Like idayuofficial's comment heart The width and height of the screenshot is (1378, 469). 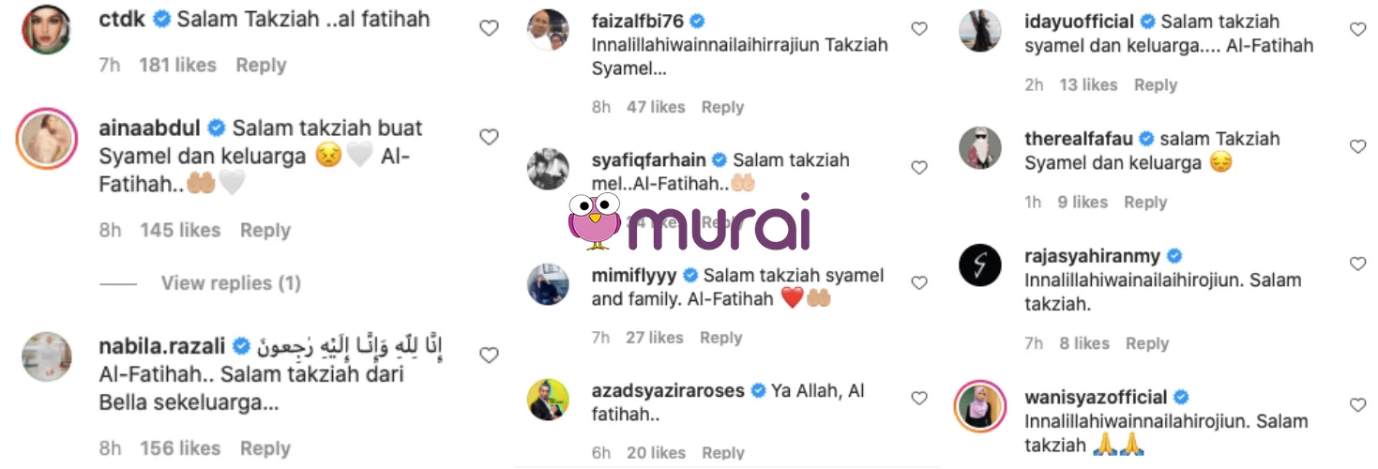click(1357, 29)
